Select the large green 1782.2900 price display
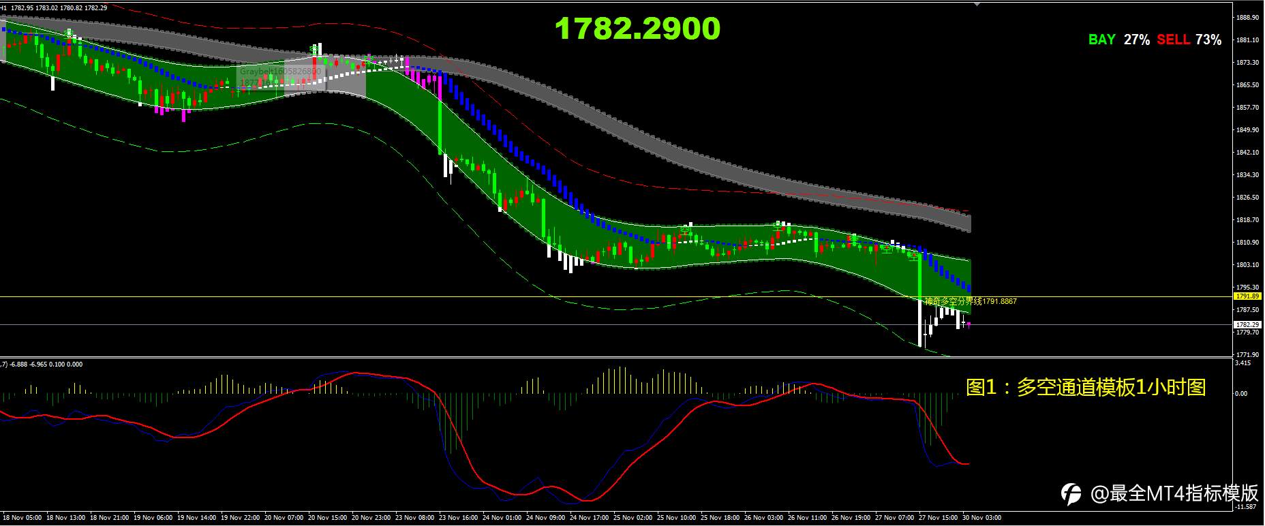Screen dimensions: 1265x526 pos(637,29)
